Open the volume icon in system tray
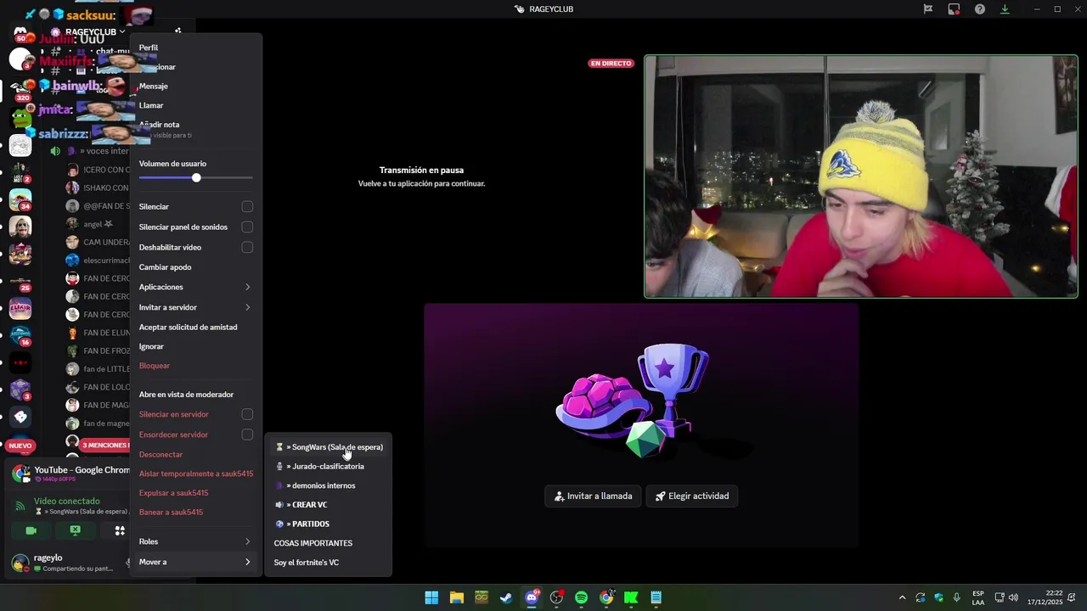The width and height of the screenshot is (1087, 611). coord(1013,597)
